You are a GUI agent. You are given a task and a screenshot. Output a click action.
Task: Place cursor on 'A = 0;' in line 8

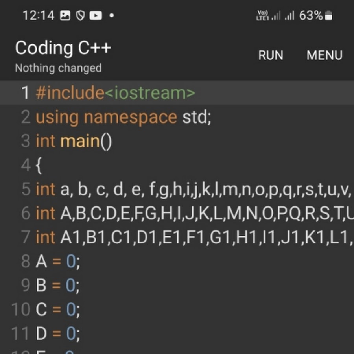click(x=58, y=262)
